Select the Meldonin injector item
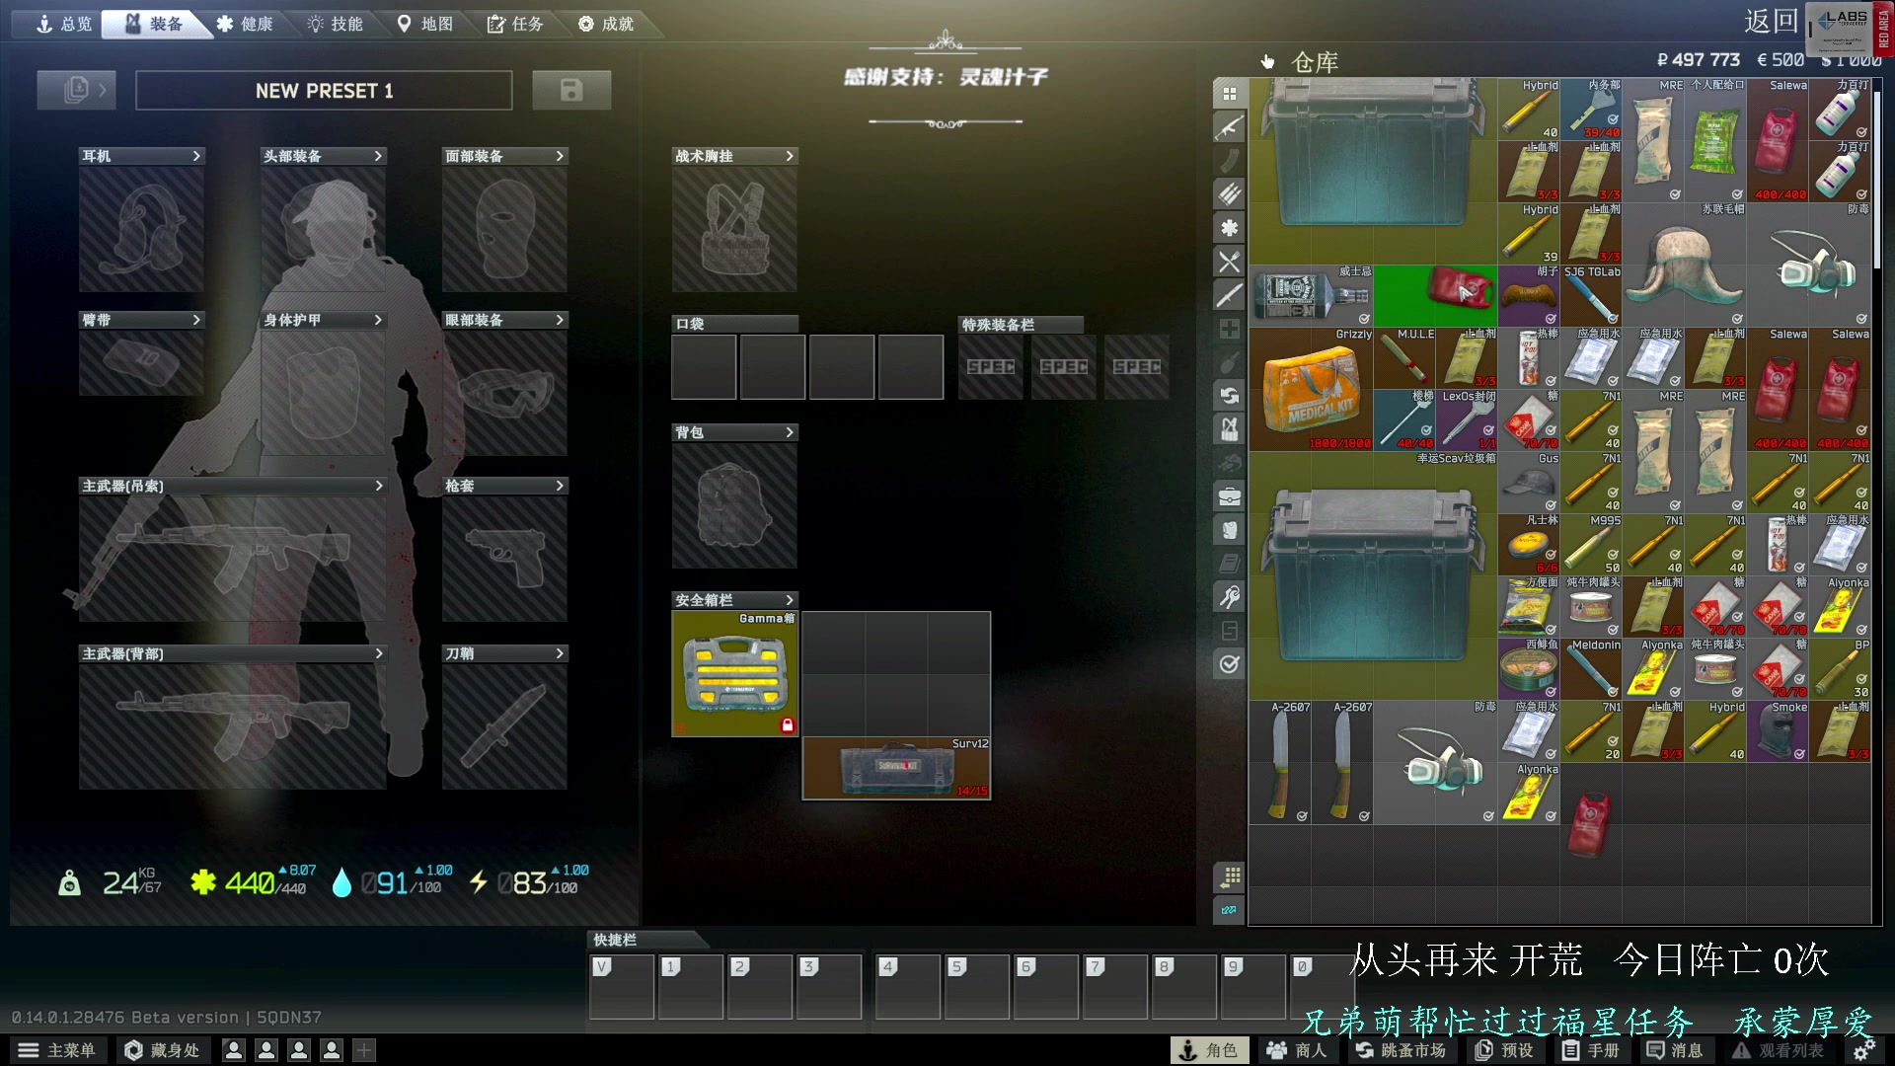 click(1591, 669)
